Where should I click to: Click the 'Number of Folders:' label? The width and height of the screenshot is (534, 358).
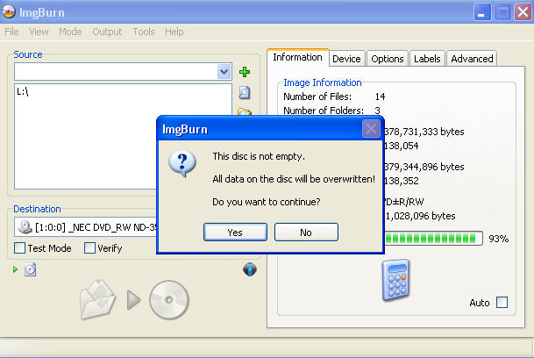[324, 111]
